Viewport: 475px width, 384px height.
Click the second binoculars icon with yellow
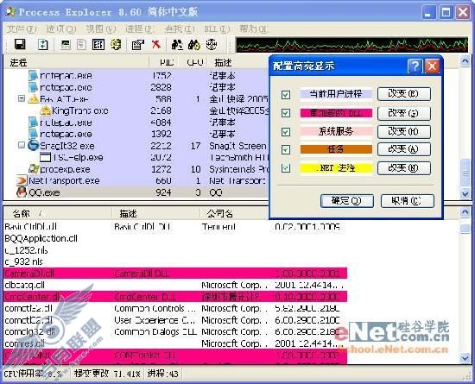[x=194, y=45]
